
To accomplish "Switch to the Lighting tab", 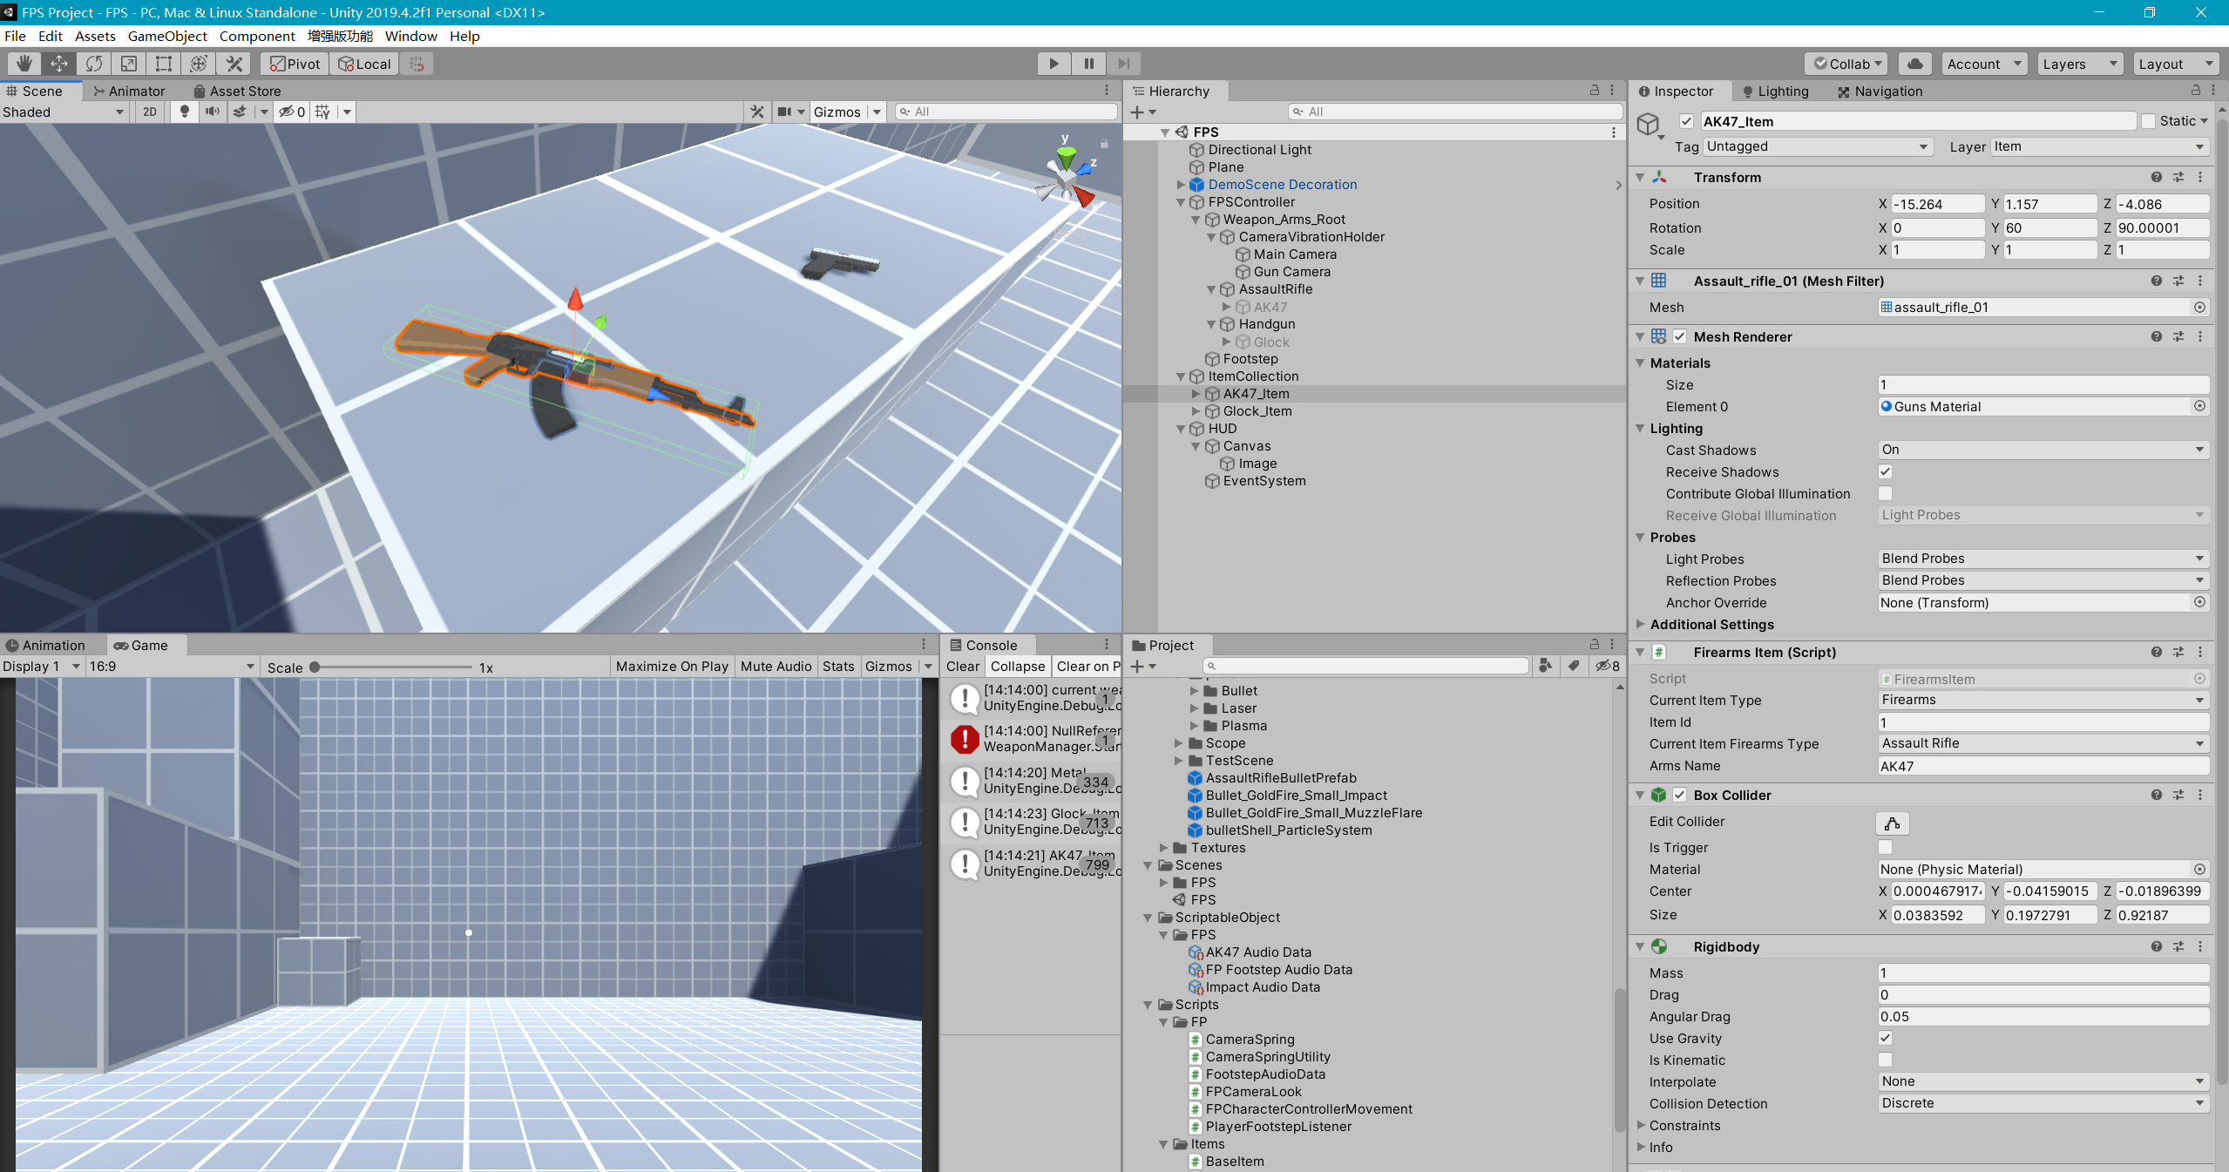I will (1775, 91).
